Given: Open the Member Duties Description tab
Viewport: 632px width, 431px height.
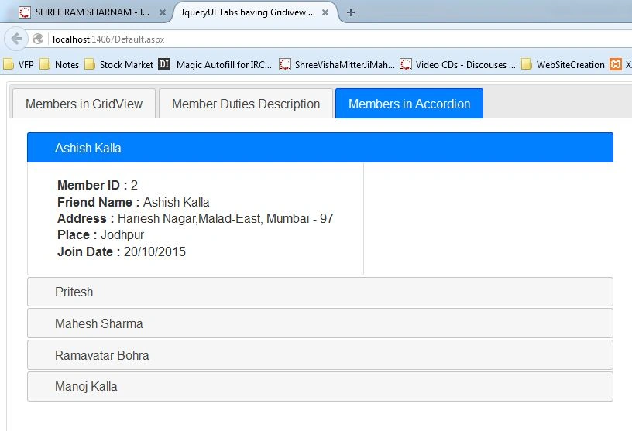Looking at the screenshot, I should [246, 104].
